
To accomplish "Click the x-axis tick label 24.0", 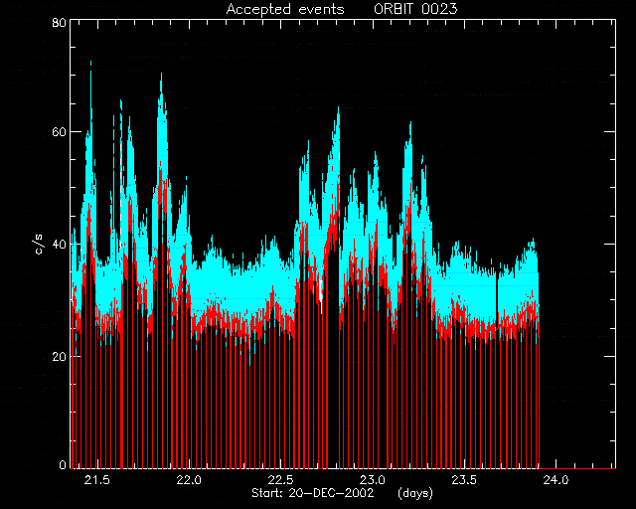I will coord(556,480).
